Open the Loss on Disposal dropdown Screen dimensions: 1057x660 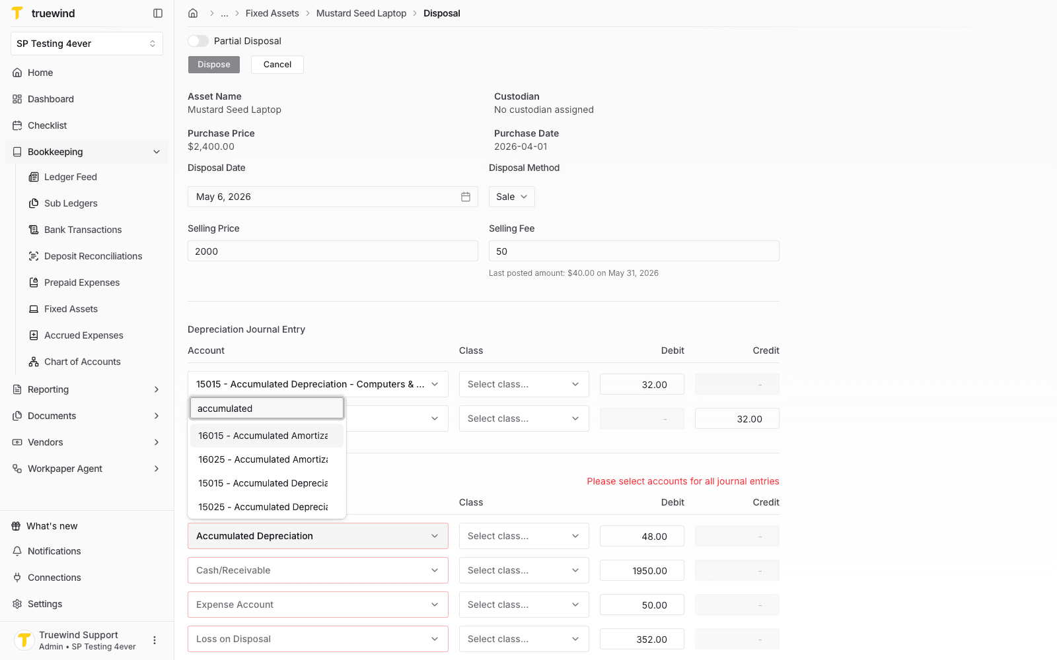(x=318, y=639)
